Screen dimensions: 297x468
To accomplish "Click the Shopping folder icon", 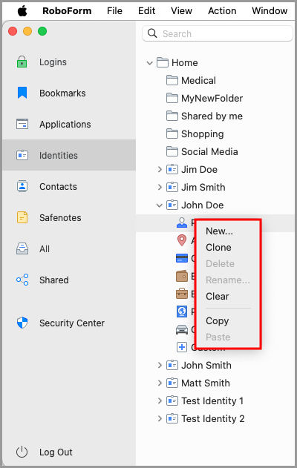I will (x=172, y=134).
